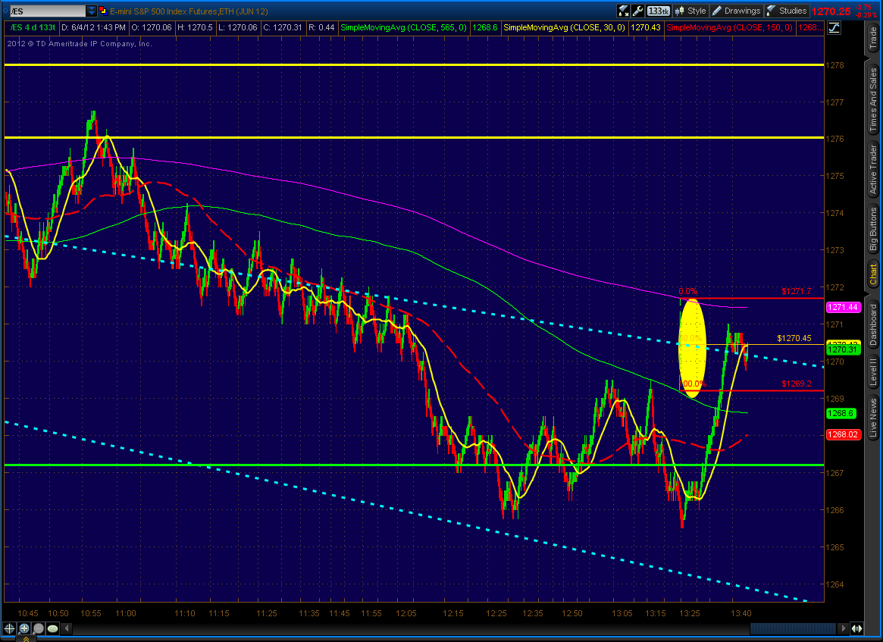Click the zoom out magnifier
Image resolution: width=883 pixels, height=642 pixels.
click(39, 628)
